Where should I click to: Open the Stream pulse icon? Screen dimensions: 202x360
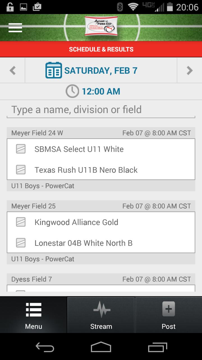point(101,309)
